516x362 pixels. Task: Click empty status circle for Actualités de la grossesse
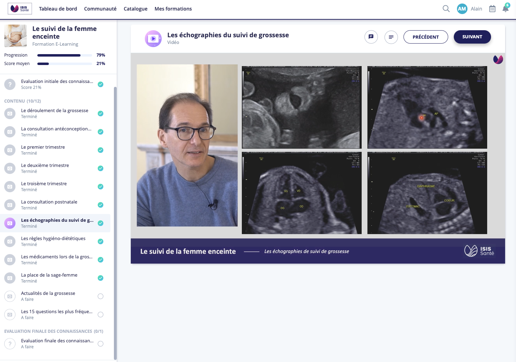coord(101,296)
